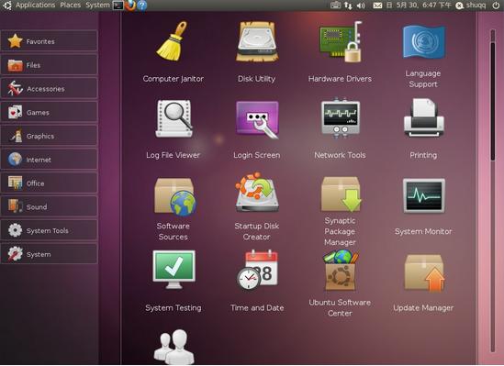
Task: Select the Accessories category
Action: click(50, 89)
